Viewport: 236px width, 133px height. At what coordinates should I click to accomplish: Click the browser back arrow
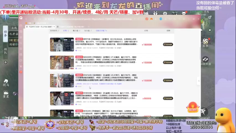pos(26,19)
